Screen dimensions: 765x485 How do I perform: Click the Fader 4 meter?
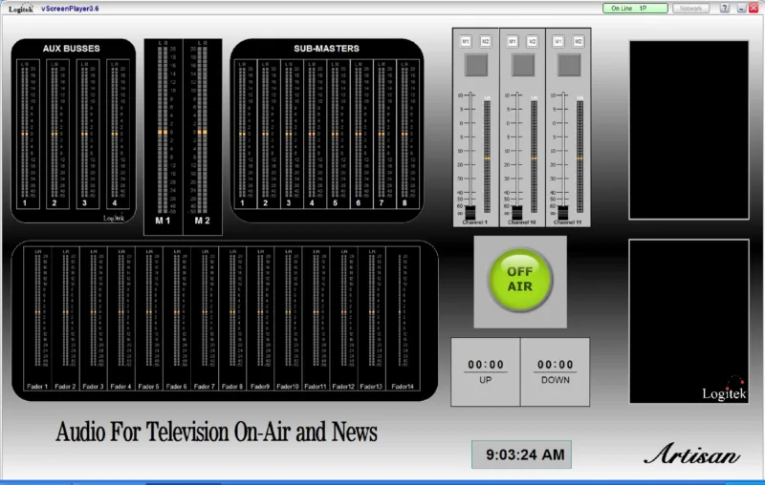pyautogui.click(x=121, y=319)
